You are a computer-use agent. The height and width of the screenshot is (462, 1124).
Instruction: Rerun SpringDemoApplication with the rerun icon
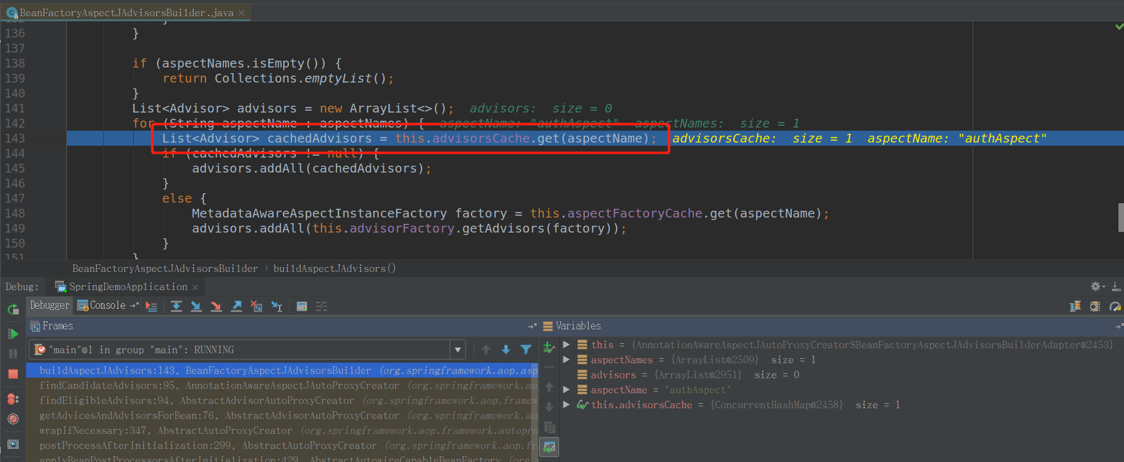[x=13, y=309]
